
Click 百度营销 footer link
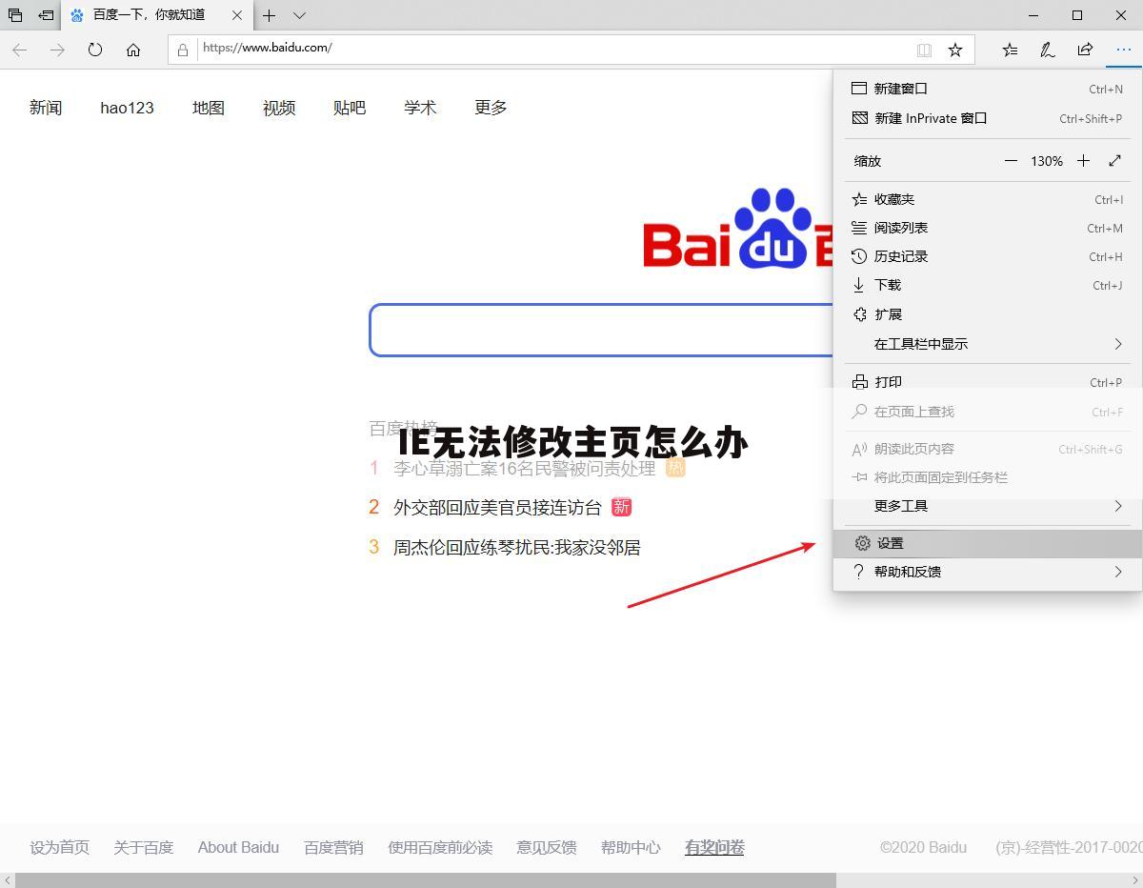click(x=333, y=847)
